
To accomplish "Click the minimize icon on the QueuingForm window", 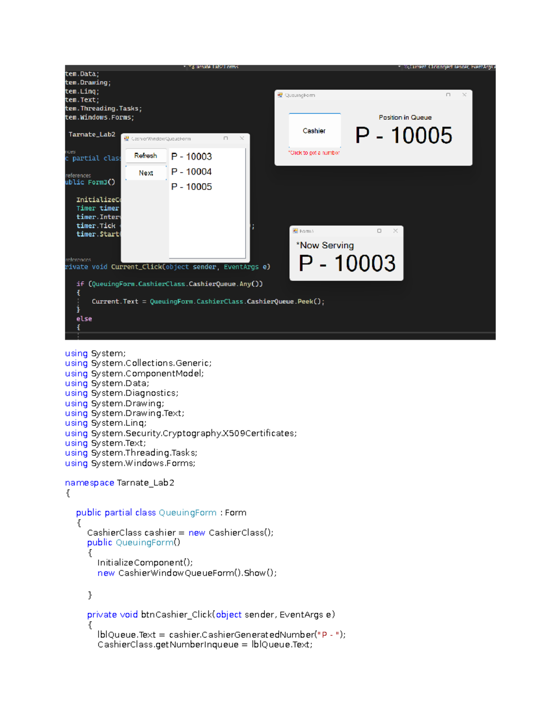I will point(432,94).
